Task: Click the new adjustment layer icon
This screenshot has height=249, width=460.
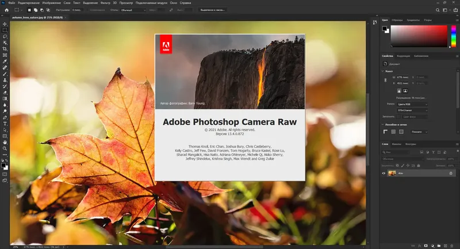Action: (x=432, y=246)
